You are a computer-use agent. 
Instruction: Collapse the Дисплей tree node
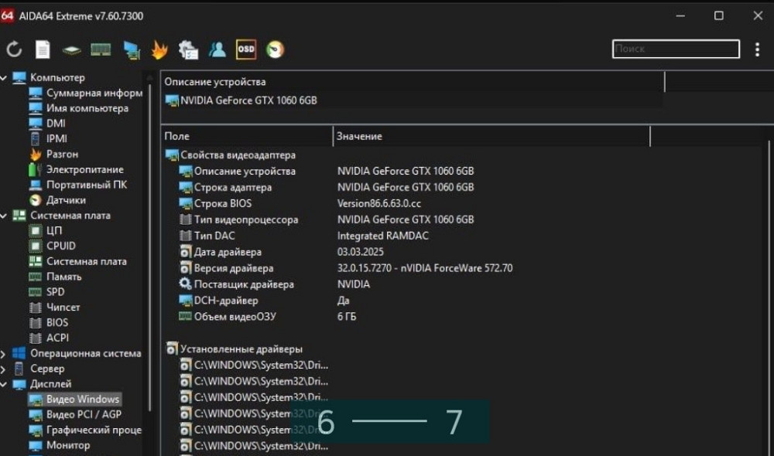pyautogui.click(x=4, y=384)
